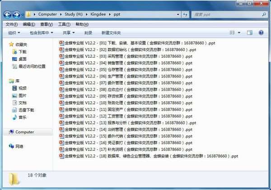Click the PPT icon of file [04]
271x190 pixels.
click(x=61, y=63)
